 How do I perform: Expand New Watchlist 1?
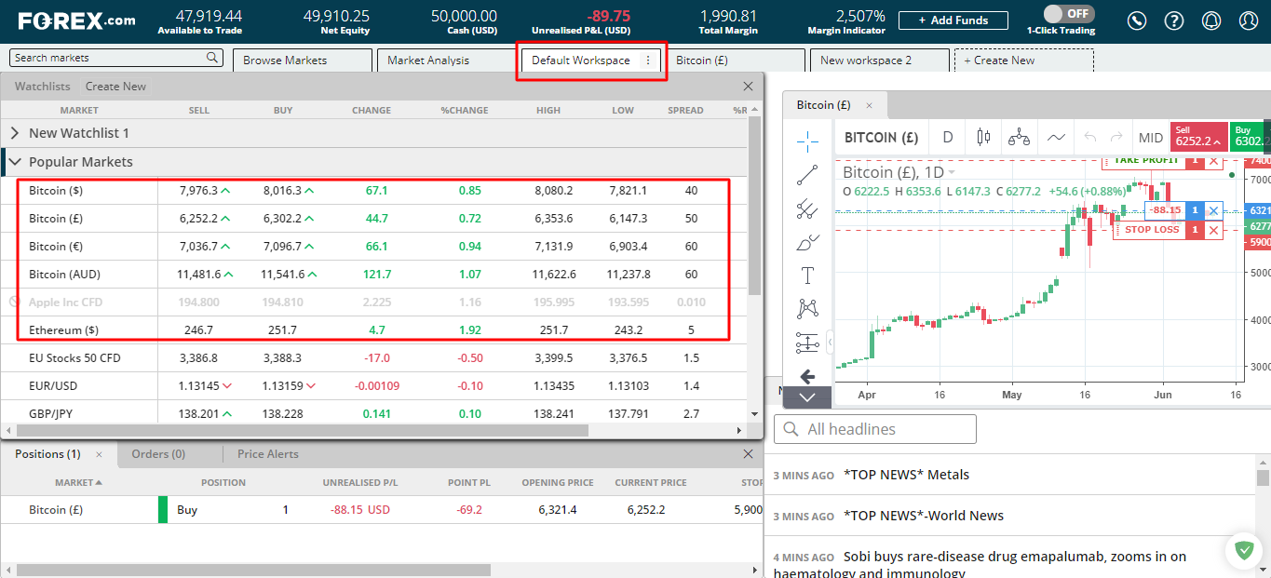pos(15,133)
